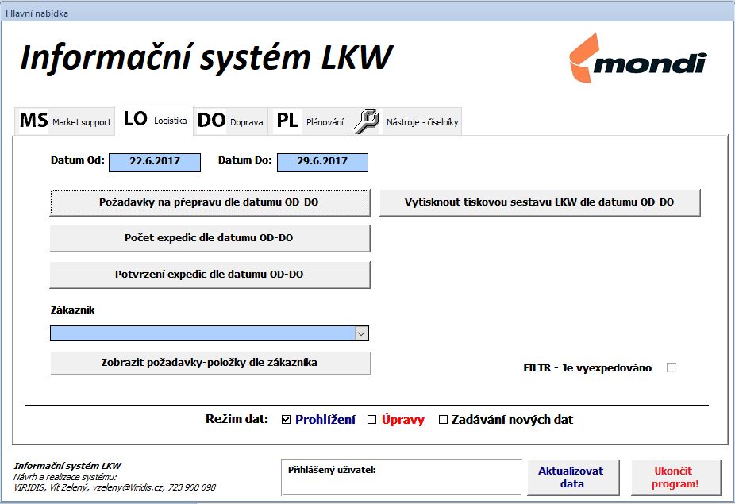The image size is (735, 504).
Task: Click Potvrzení expedic dle datumu OD-DO
Action: click(x=210, y=275)
